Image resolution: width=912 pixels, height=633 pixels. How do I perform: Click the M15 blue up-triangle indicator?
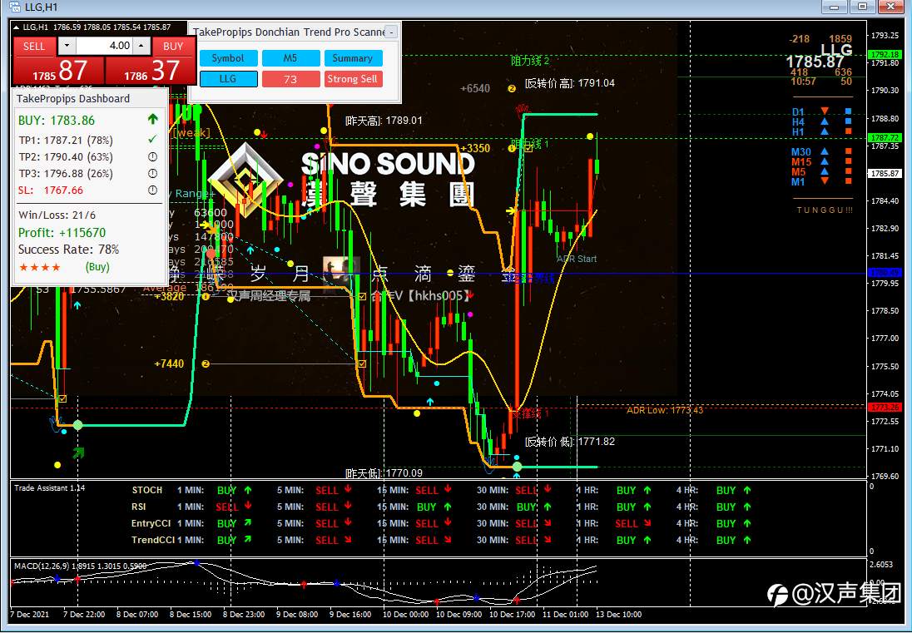825,161
